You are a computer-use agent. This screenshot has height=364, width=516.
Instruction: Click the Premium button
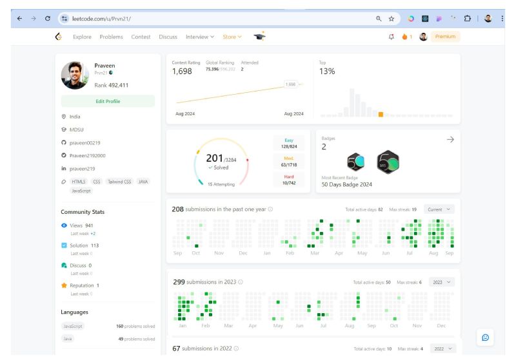[x=445, y=37]
